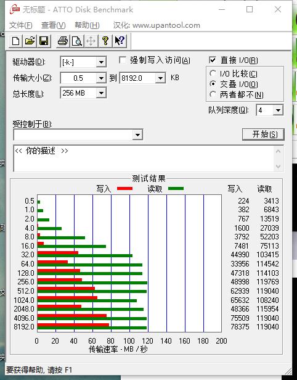Minimize the ATTO Disk Benchmark window
This screenshot has width=297, height=380.
[222, 9]
